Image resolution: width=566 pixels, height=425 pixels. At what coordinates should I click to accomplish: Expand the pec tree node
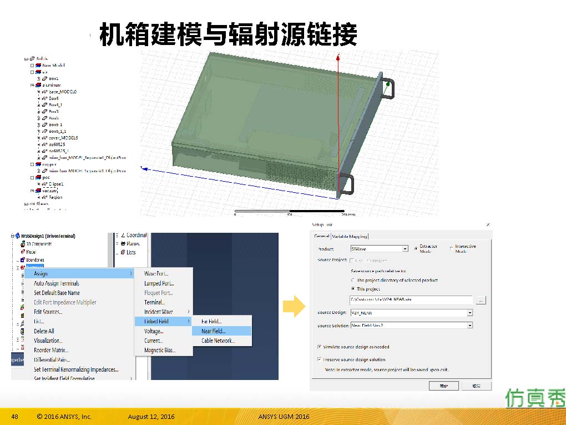tap(32, 177)
